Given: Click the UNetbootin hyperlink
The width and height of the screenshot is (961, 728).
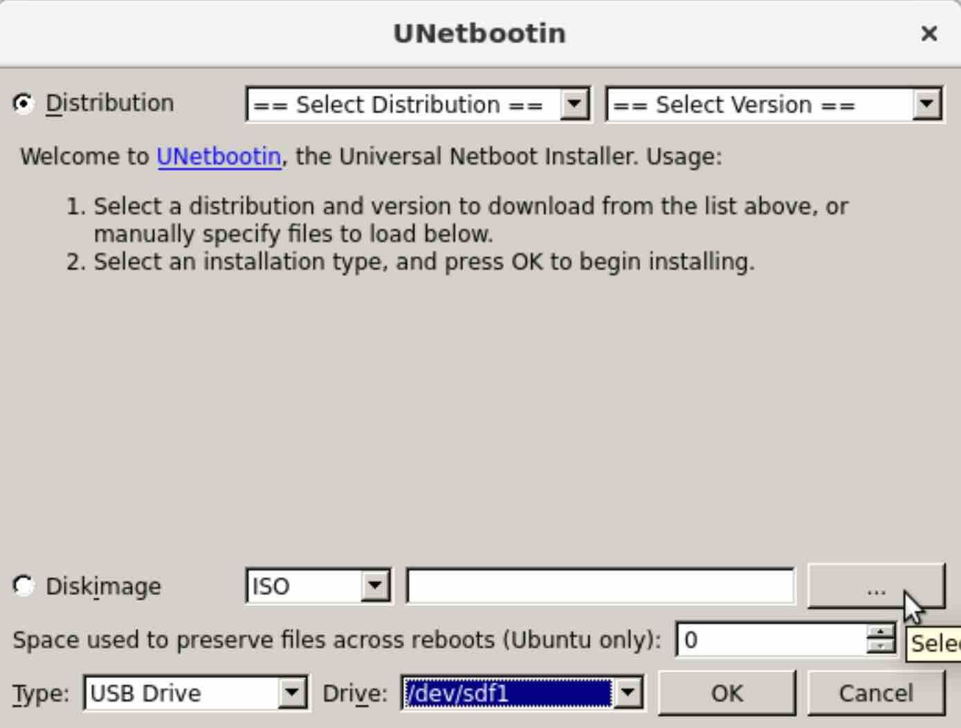Looking at the screenshot, I should point(219,156).
